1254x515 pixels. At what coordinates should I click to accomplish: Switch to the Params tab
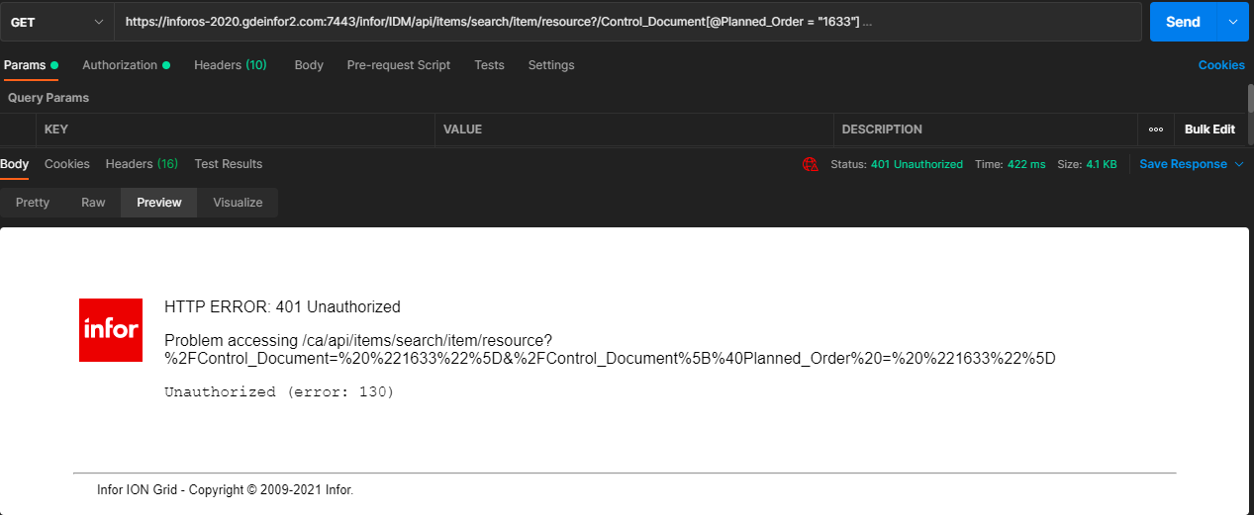pos(31,65)
